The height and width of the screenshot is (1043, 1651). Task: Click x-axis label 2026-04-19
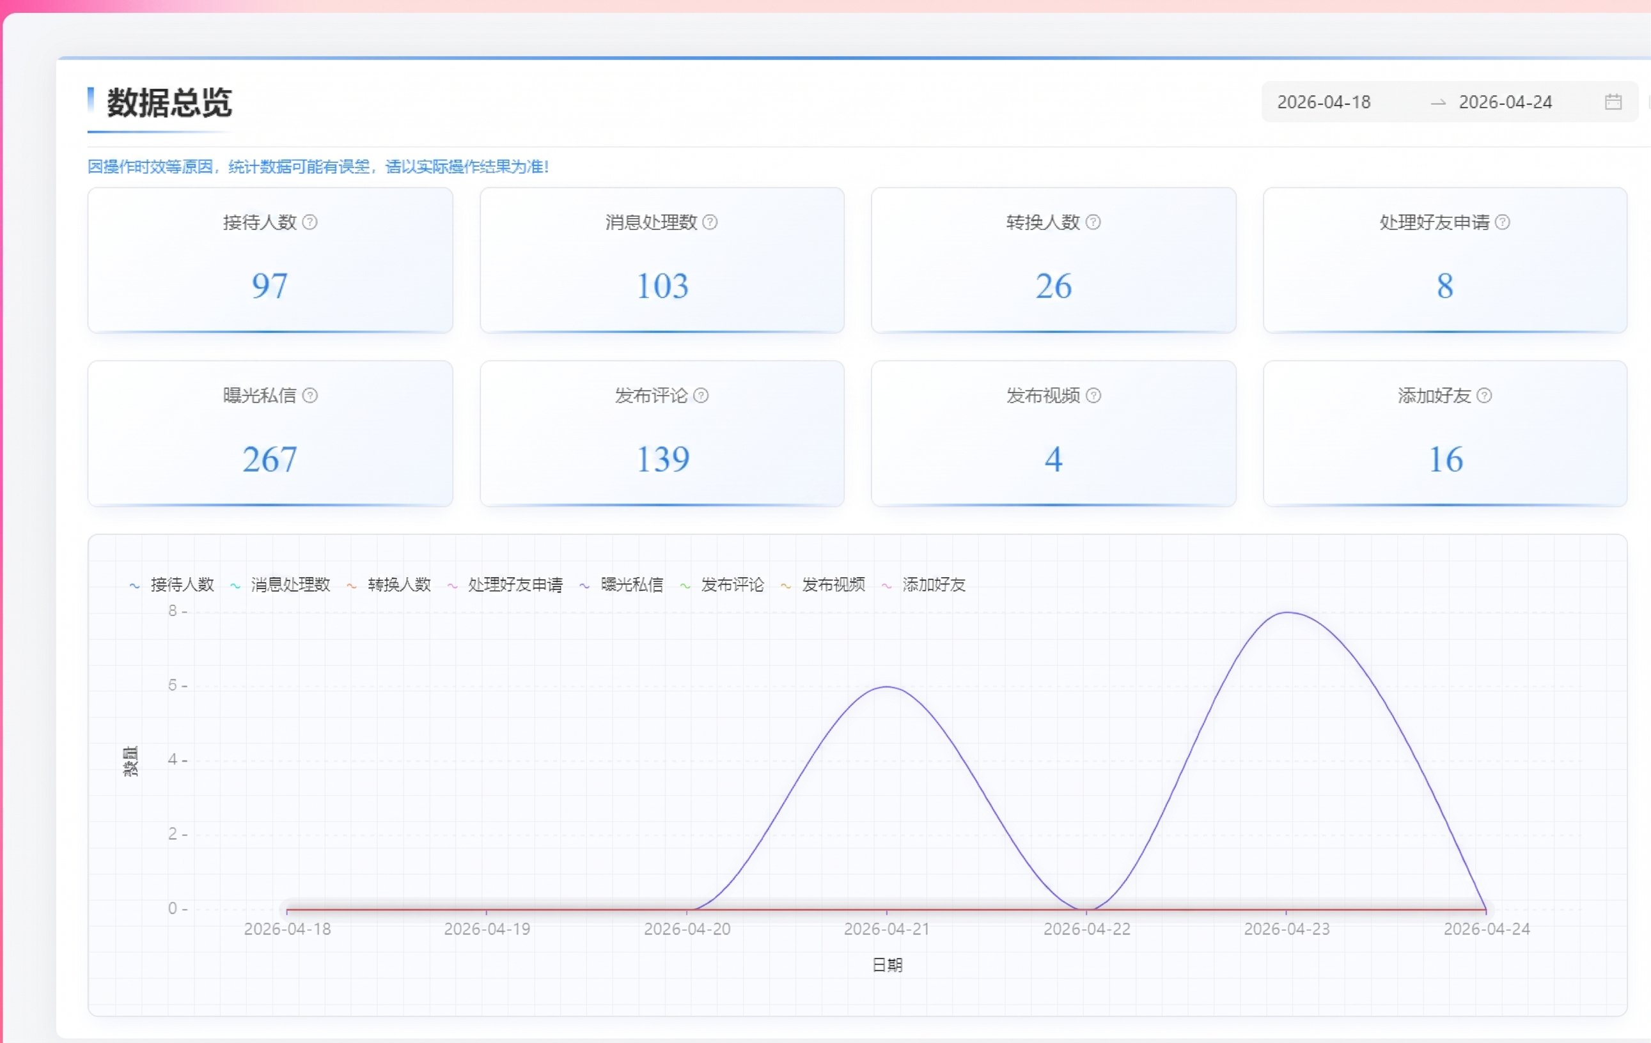487,929
